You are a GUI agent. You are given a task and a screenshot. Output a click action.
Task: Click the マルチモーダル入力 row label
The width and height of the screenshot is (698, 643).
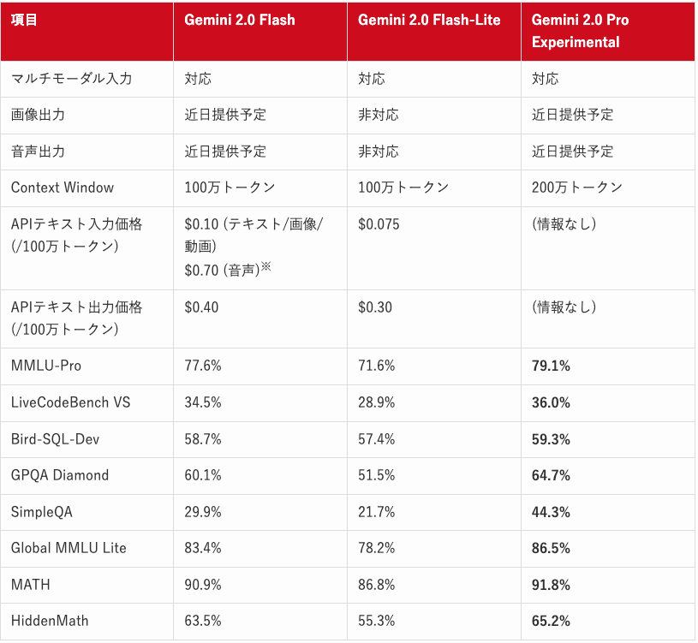pos(71,79)
